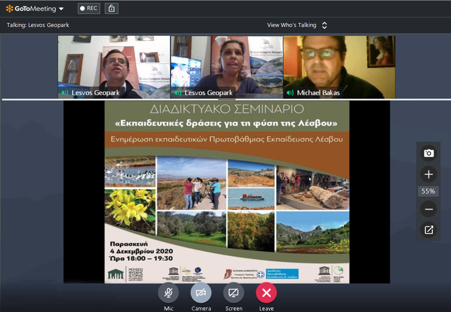The height and width of the screenshot is (312, 451).
Task: Click the Talking: Lesvos Geopark label
Action: [x=38, y=25]
